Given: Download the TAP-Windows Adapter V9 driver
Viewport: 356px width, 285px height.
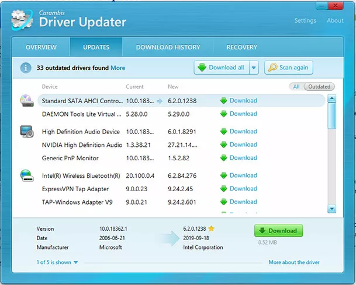Looking at the screenshot, I should tap(243, 202).
